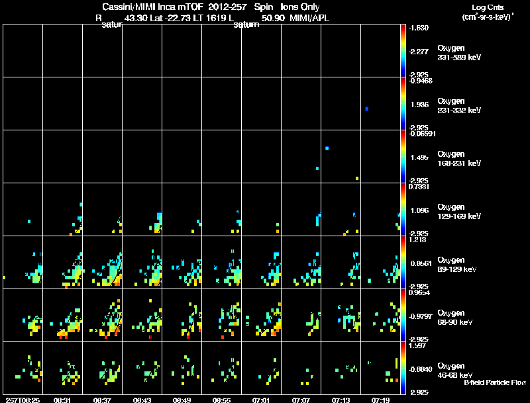Select the '07:01' time axis label

click(261, 400)
